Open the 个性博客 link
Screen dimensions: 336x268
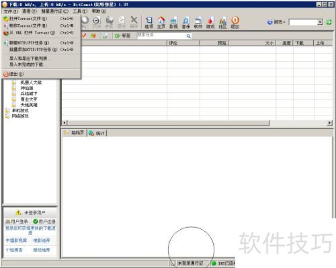coord(14,250)
